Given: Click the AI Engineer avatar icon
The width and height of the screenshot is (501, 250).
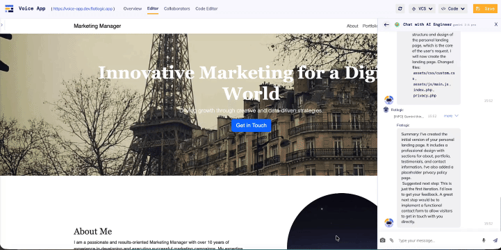Looking at the screenshot, I should pyautogui.click(x=397, y=24).
